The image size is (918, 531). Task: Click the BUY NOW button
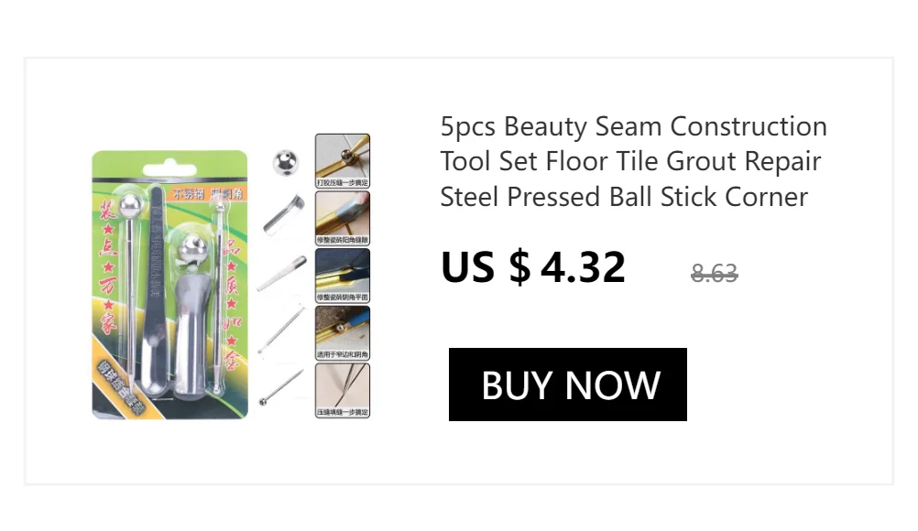[x=567, y=385]
